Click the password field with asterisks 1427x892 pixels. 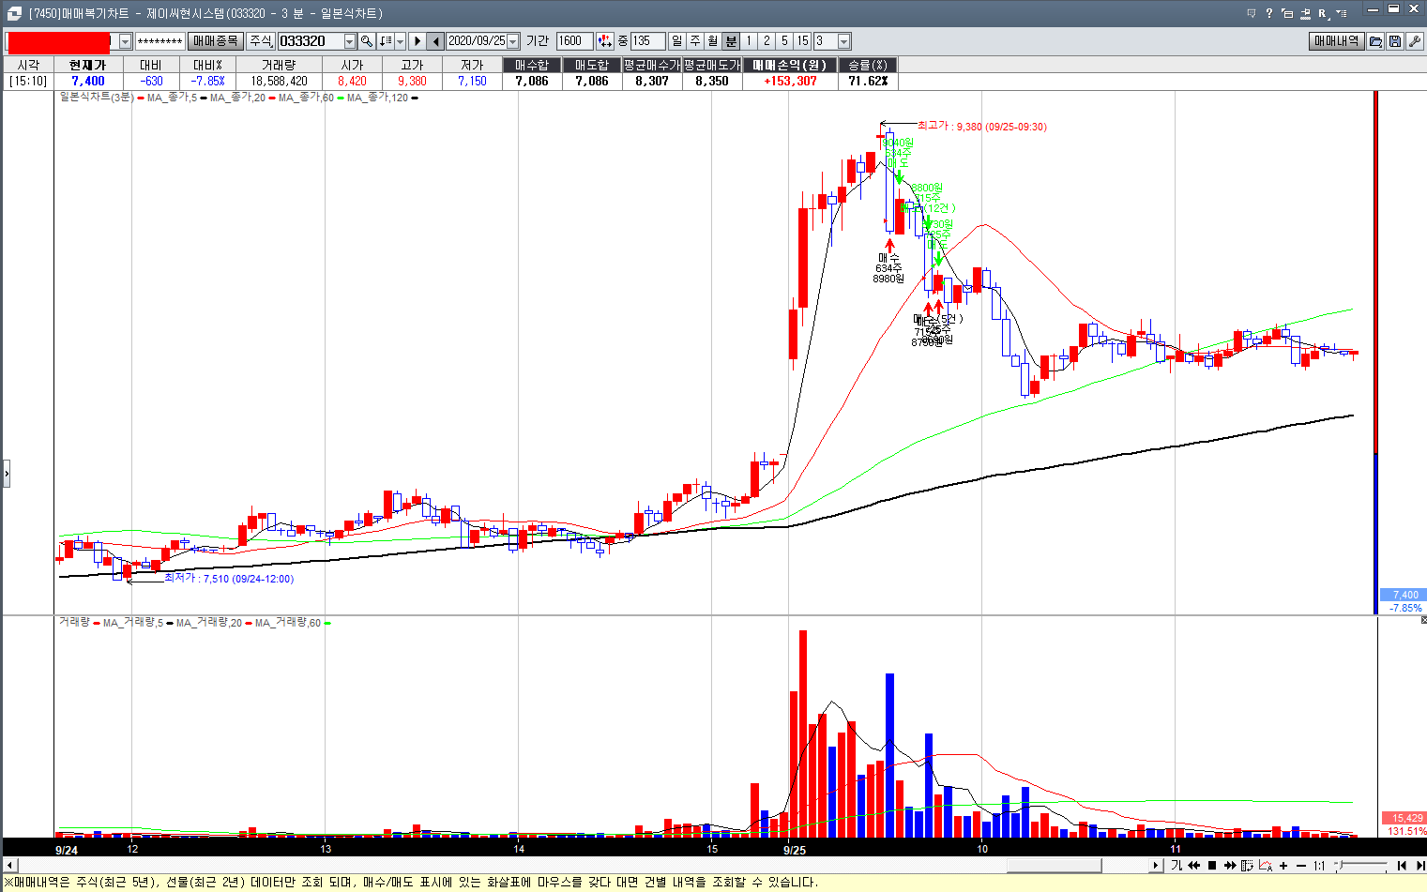pyautogui.click(x=159, y=41)
